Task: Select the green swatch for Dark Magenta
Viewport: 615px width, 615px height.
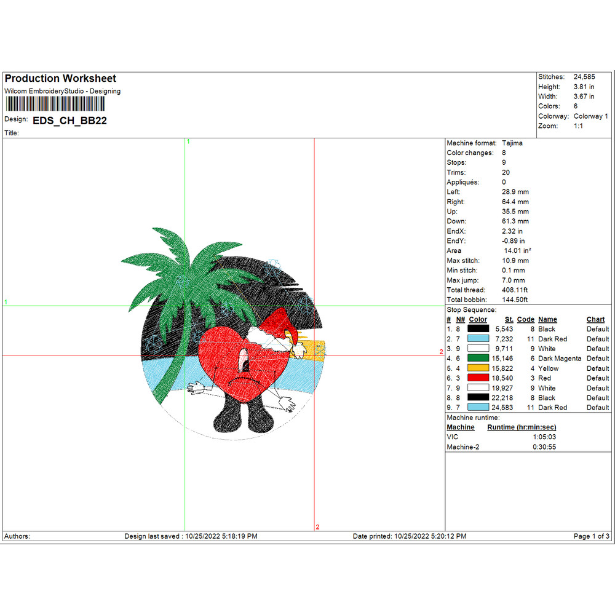Action: coord(478,359)
